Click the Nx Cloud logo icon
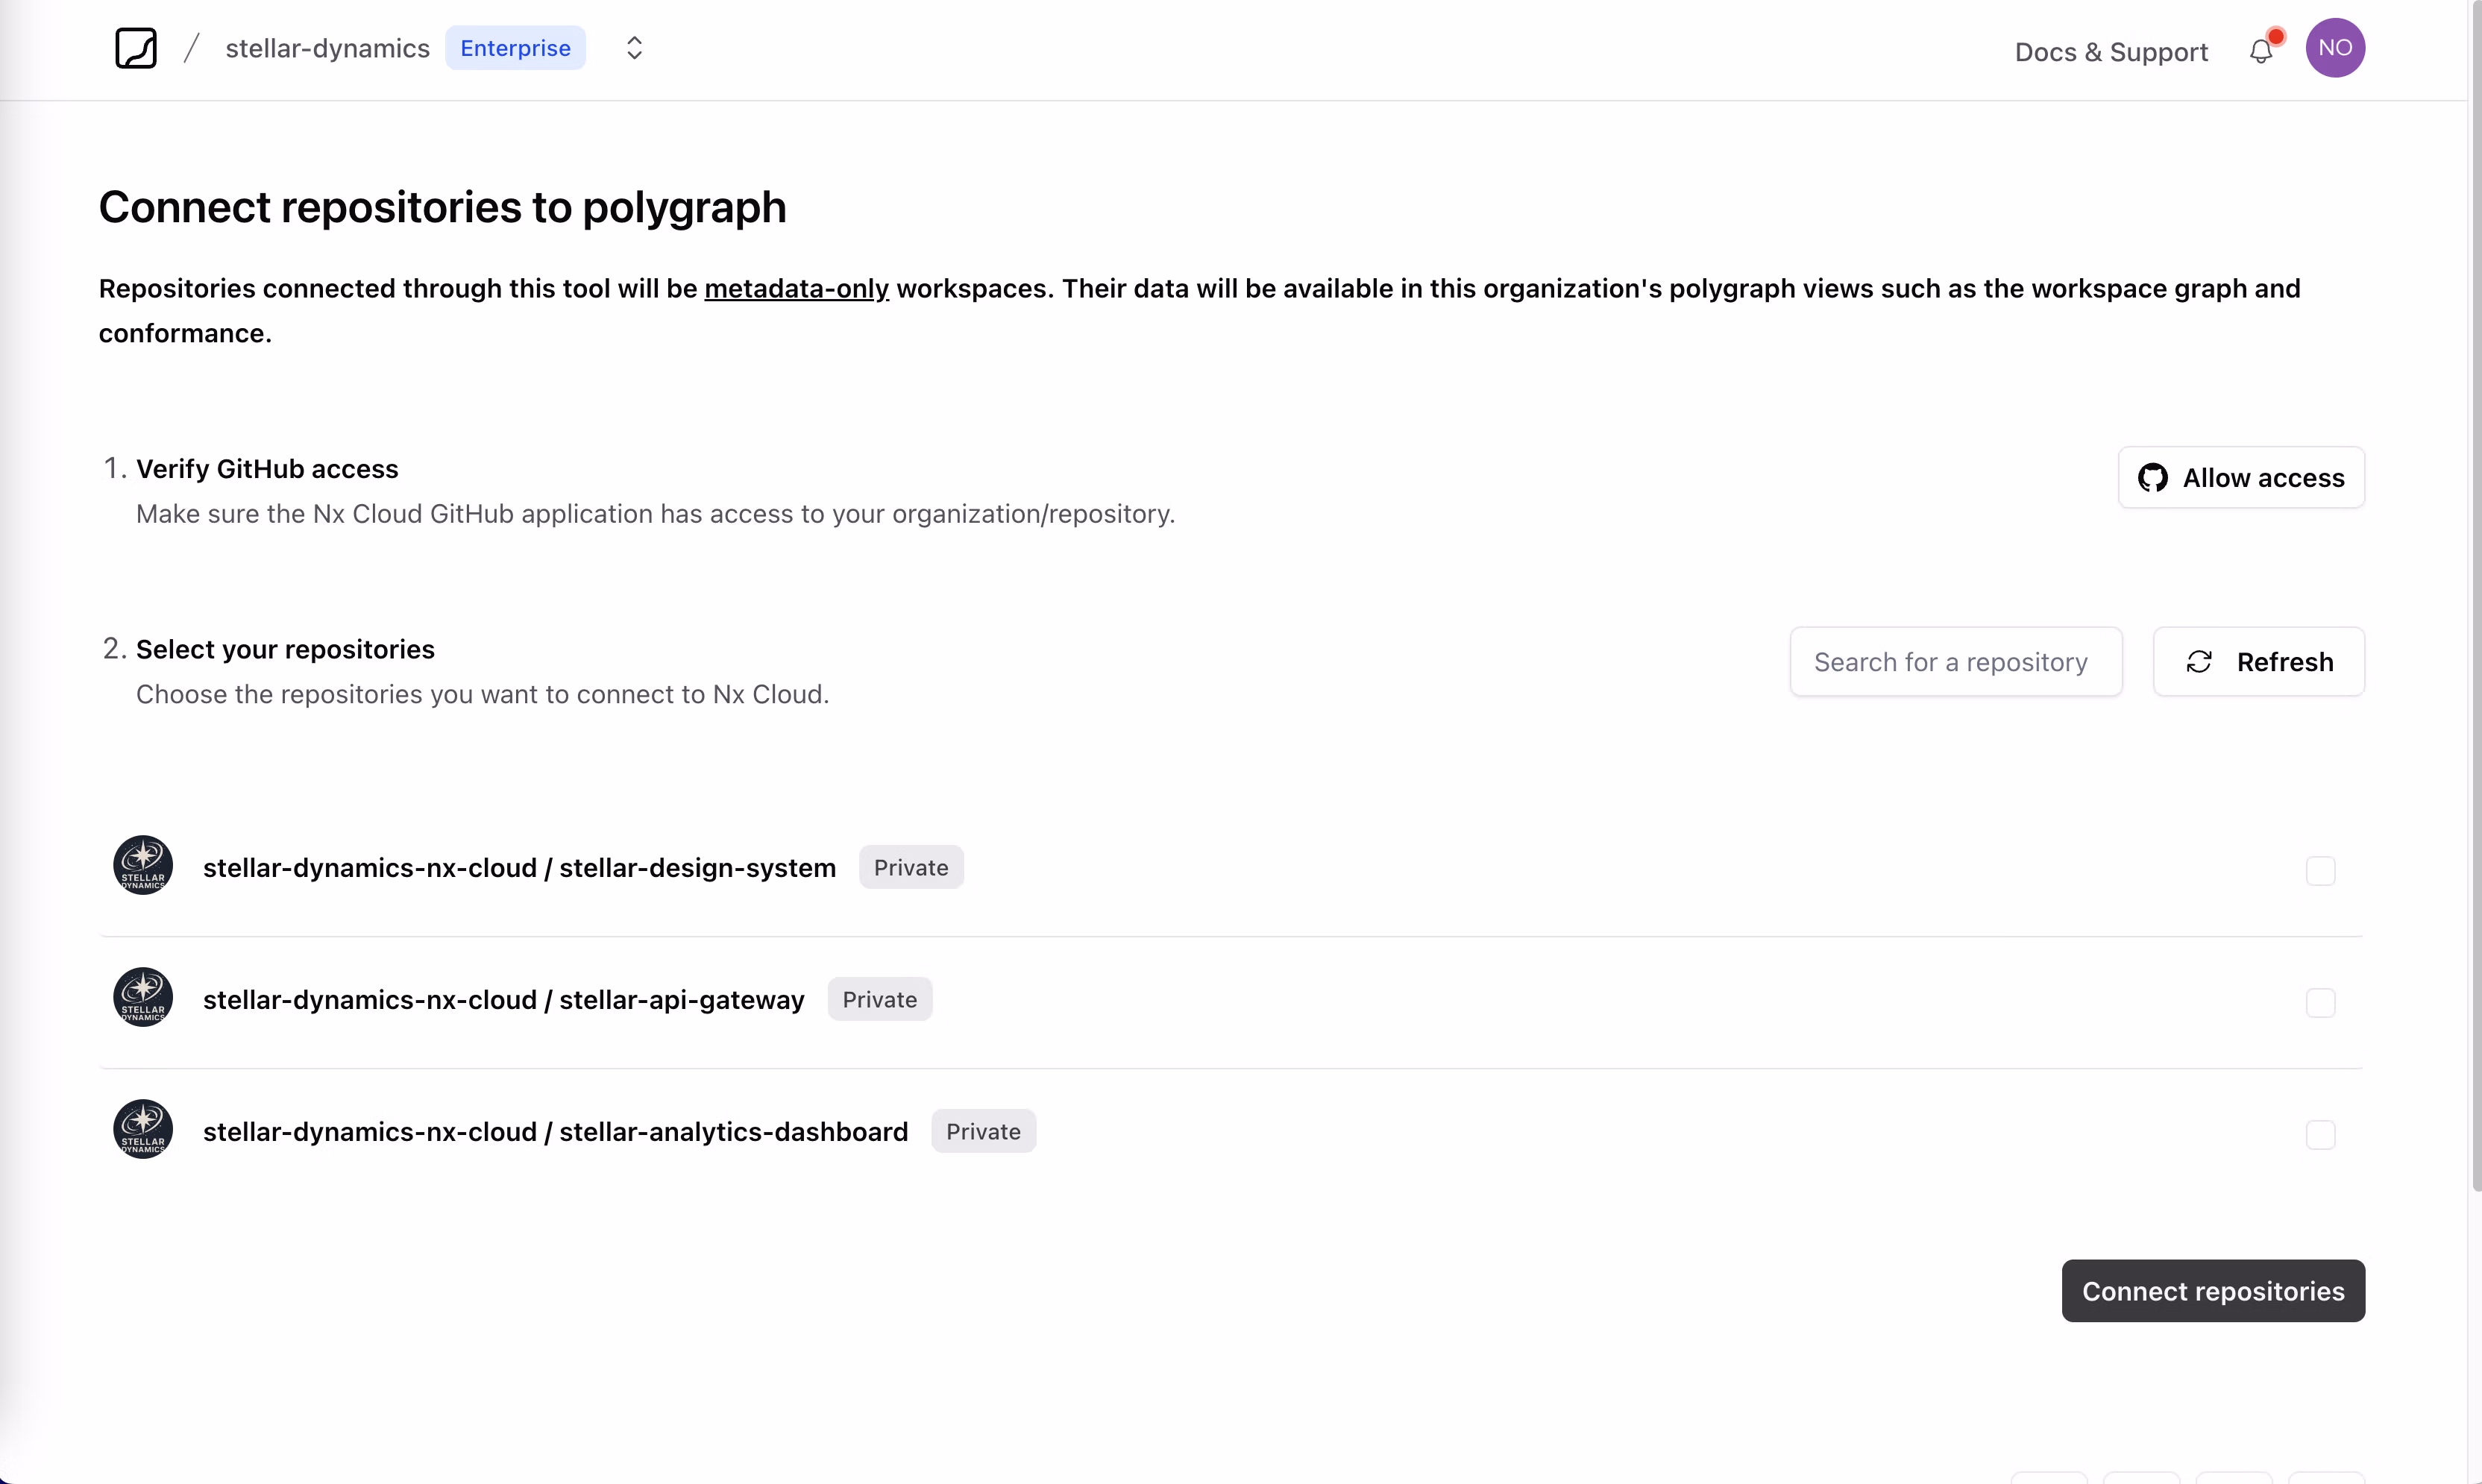2482x1484 pixels. tap(136, 47)
